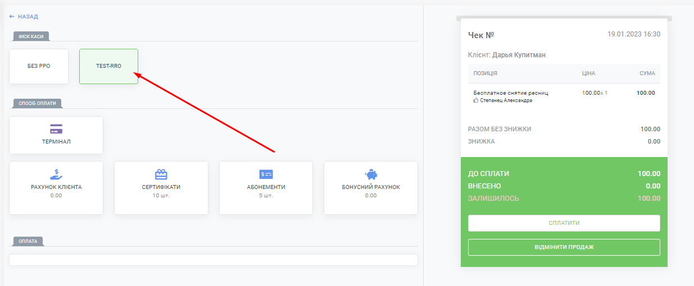694x286 pixels.
Task: Click the 100.00x 1 price cell
Action: click(x=595, y=93)
